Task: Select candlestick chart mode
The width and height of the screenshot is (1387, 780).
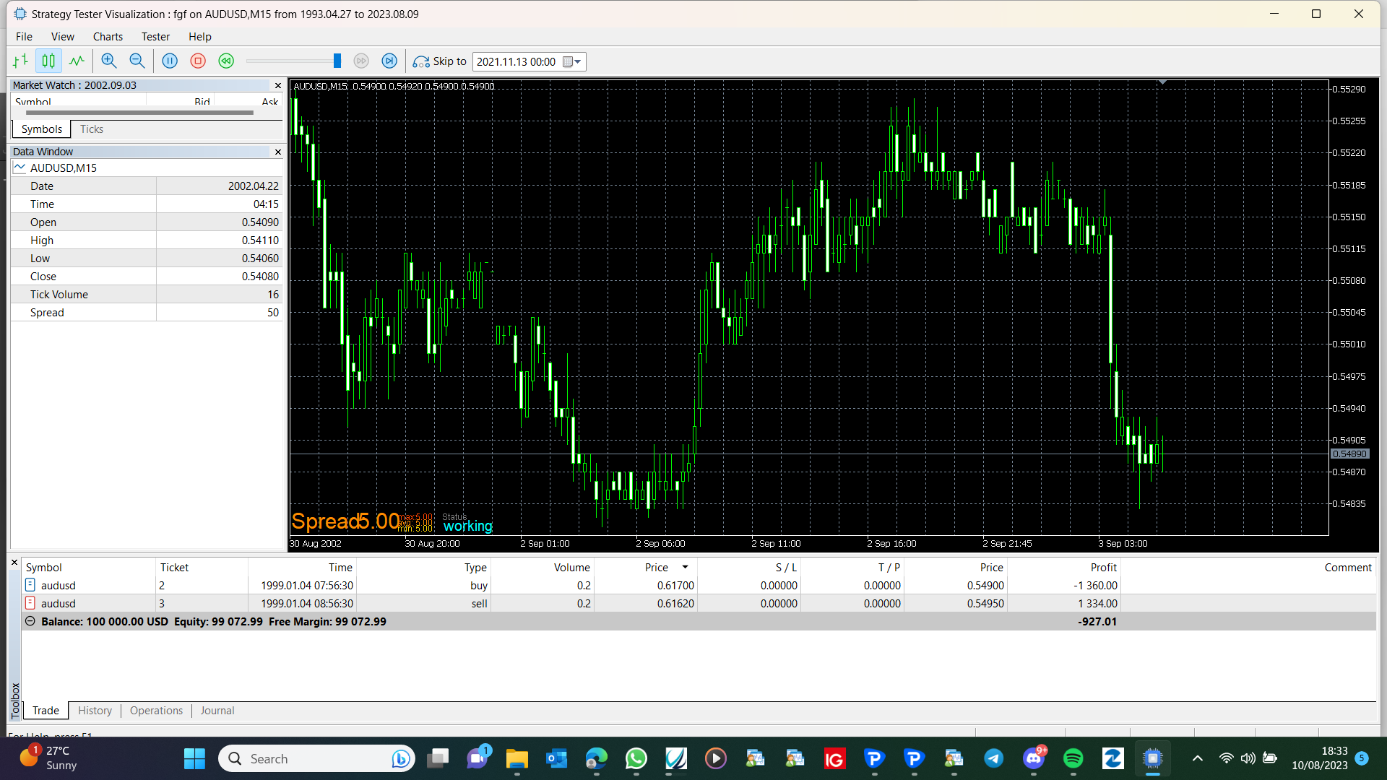Action: click(x=48, y=61)
